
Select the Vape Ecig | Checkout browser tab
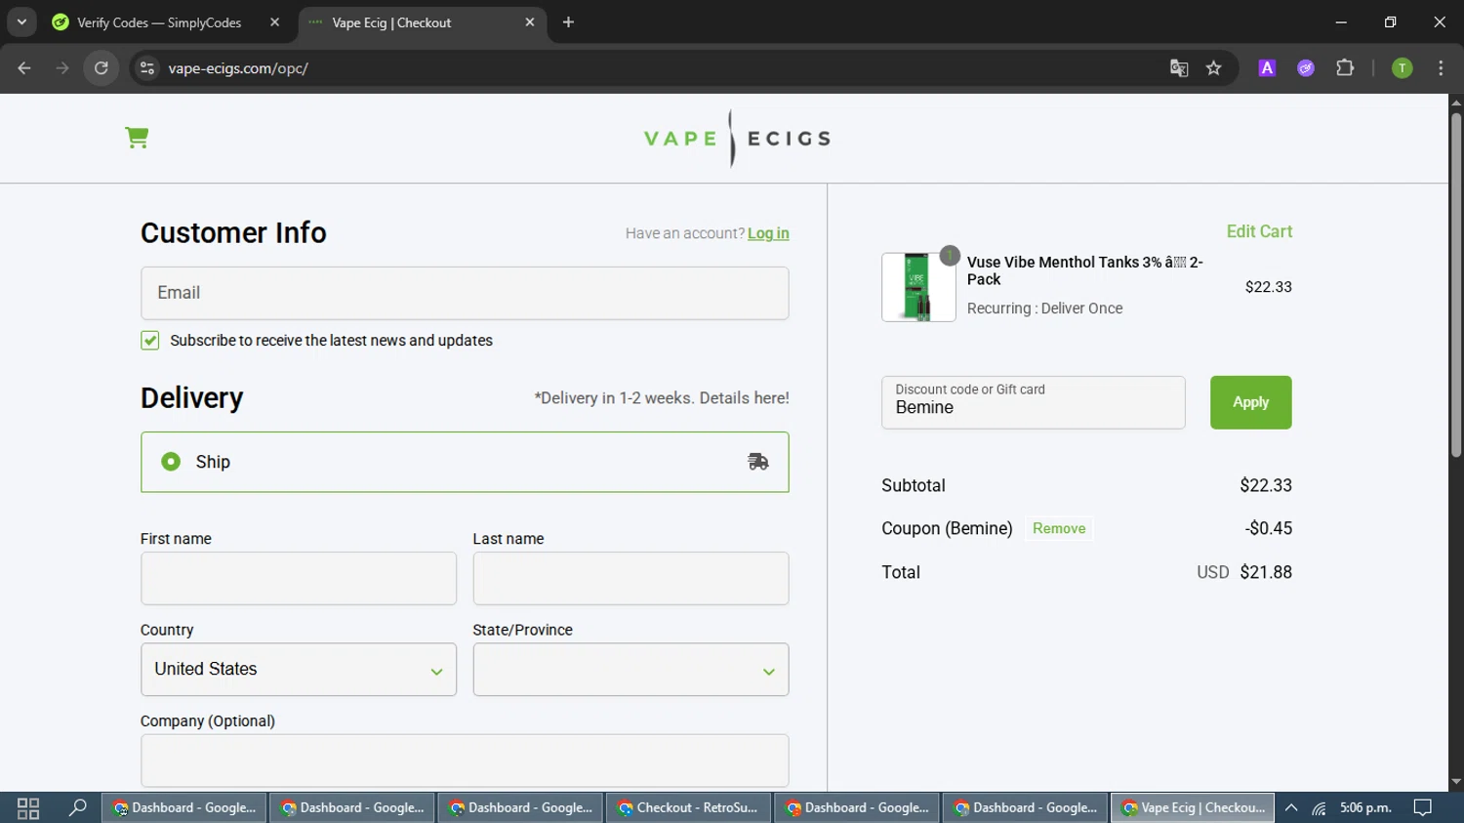[x=423, y=22]
